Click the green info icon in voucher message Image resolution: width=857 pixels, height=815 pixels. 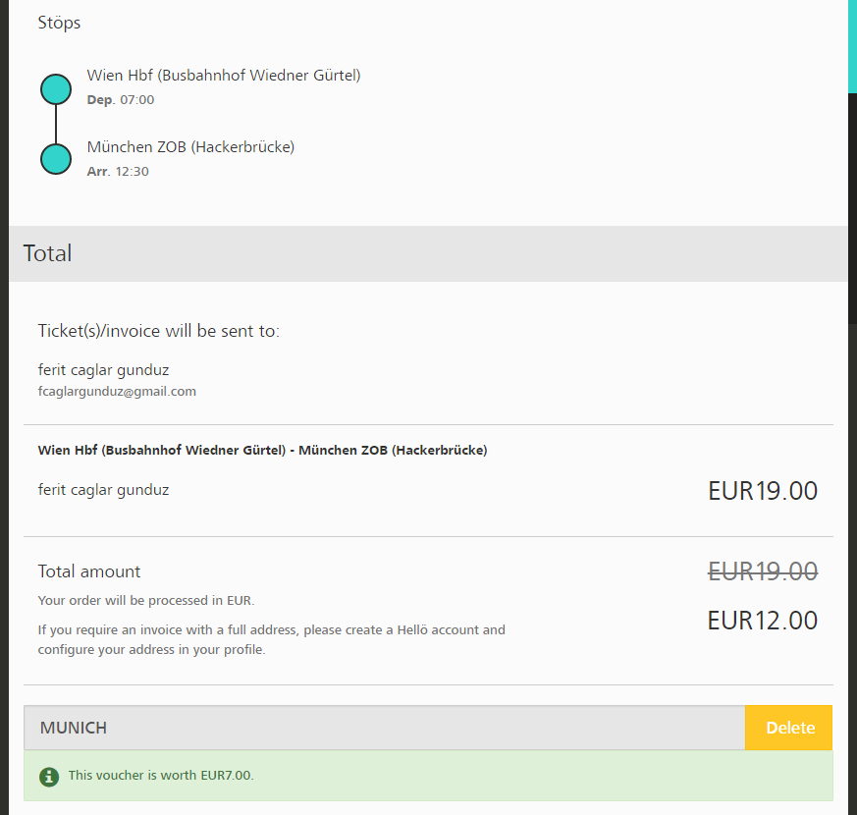49,777
